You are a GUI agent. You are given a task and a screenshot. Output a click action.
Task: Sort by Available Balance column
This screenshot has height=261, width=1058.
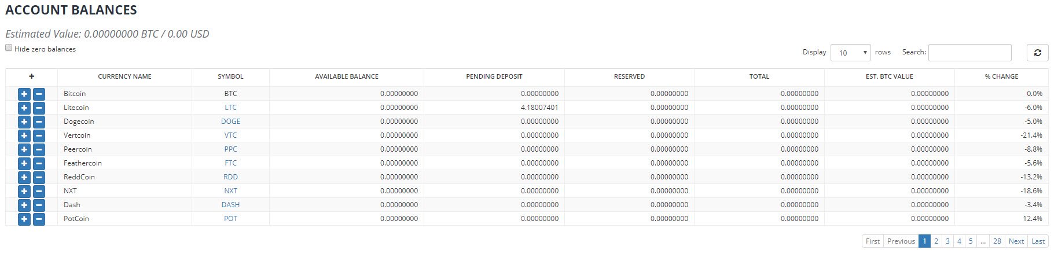coord(347,76)
